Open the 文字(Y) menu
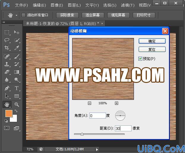 [92, 5]
